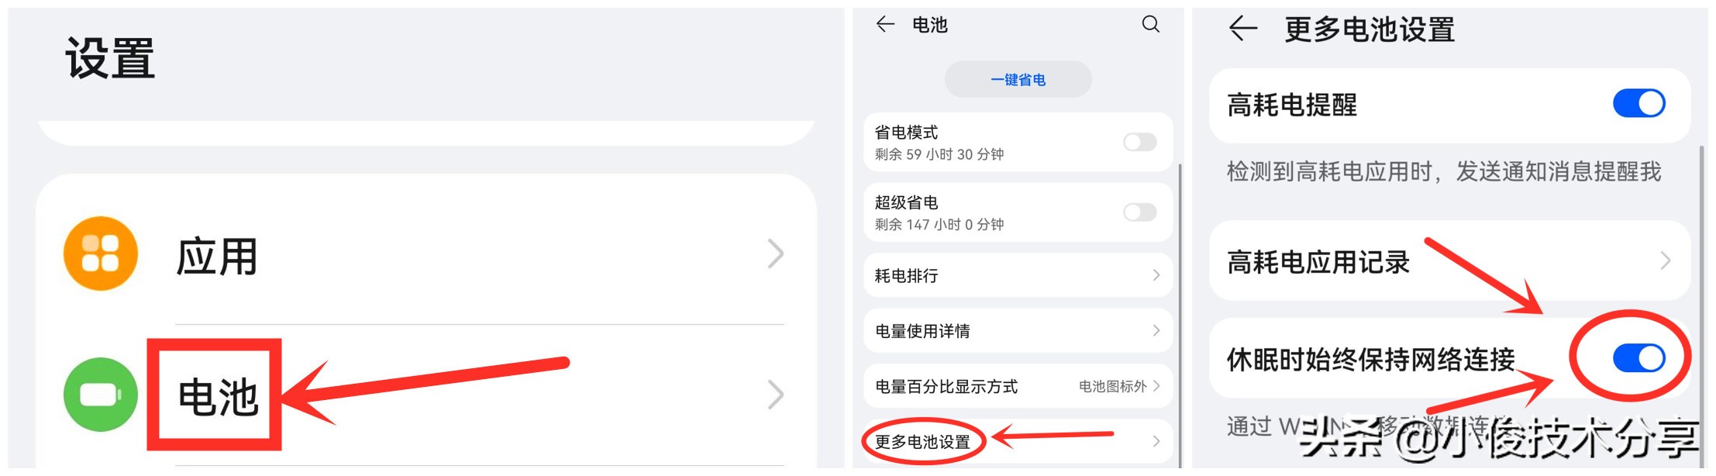Open 高耗电应用记录 chevron
This screenshot has width=1716, height=476.
pos(1666,261)
